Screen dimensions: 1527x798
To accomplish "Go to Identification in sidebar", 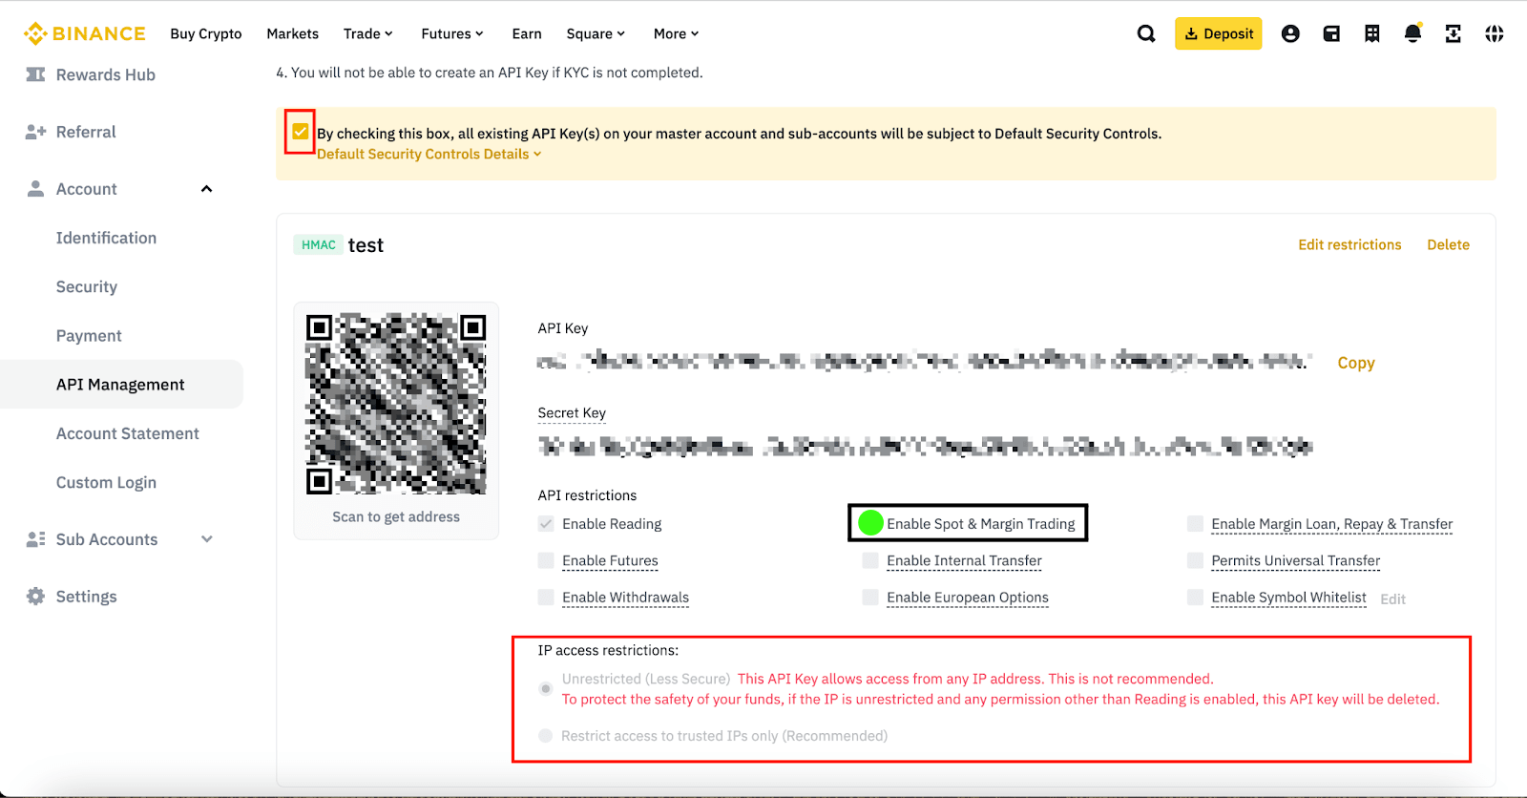I will point(106,238).
